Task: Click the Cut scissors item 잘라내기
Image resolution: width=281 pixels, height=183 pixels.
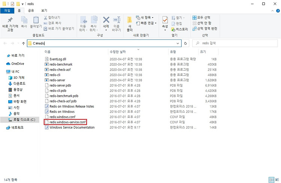Action: point(52,18)
